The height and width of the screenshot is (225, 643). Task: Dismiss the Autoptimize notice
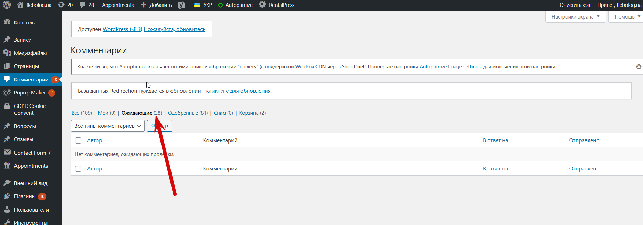coord(639,67)
